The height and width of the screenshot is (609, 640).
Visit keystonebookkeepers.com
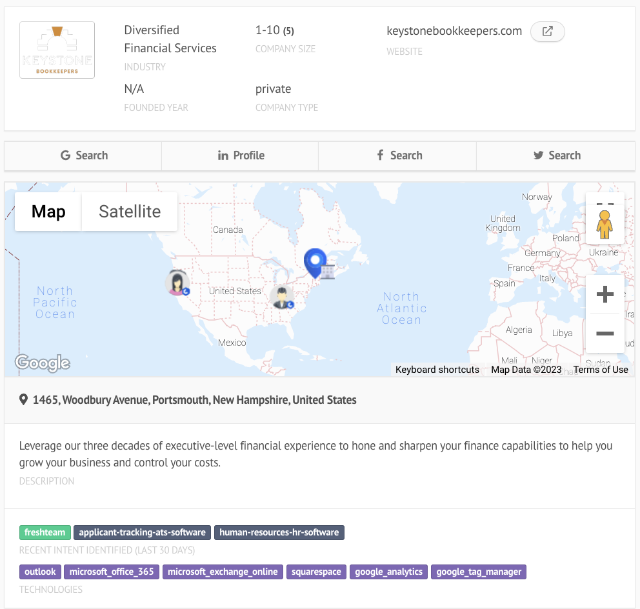tap(454, 30)
